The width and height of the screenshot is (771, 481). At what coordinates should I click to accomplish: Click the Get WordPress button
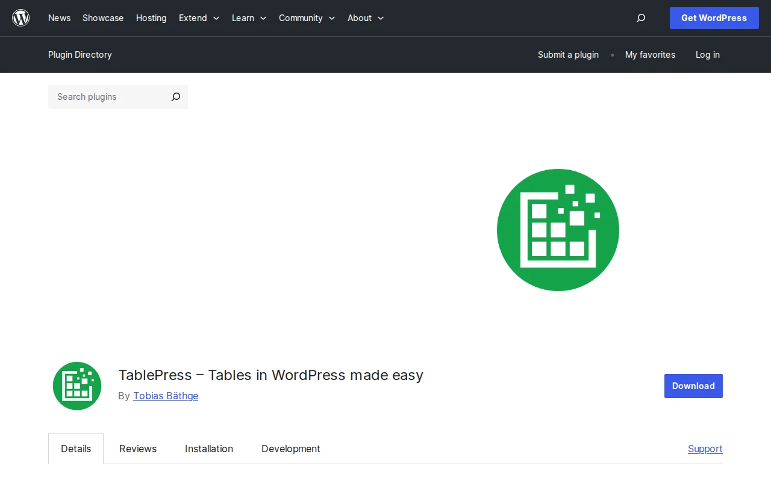pyautogui.click(x=714, y=18)
